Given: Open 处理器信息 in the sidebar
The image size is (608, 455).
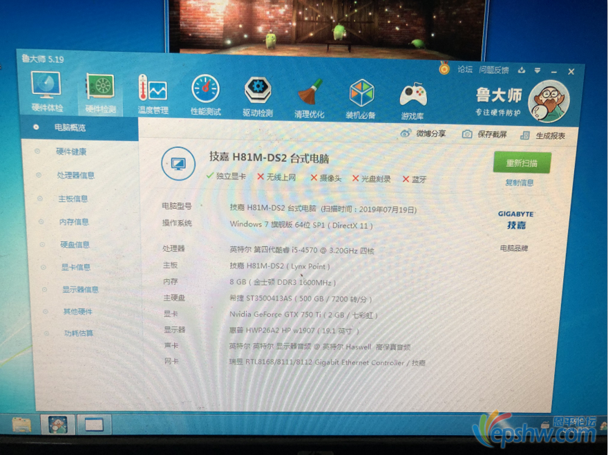Looking at the screenshot, I should [76, 175].
